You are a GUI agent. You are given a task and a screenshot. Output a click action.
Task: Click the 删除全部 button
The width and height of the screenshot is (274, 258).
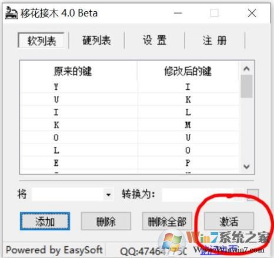click(x=167, y=221)
